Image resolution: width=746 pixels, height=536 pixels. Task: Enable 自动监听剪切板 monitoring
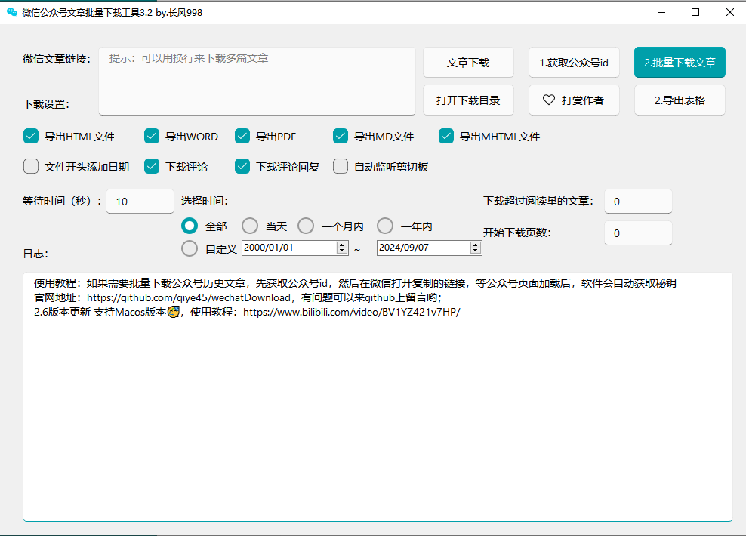pyautogui.click(x=340, y=166)
